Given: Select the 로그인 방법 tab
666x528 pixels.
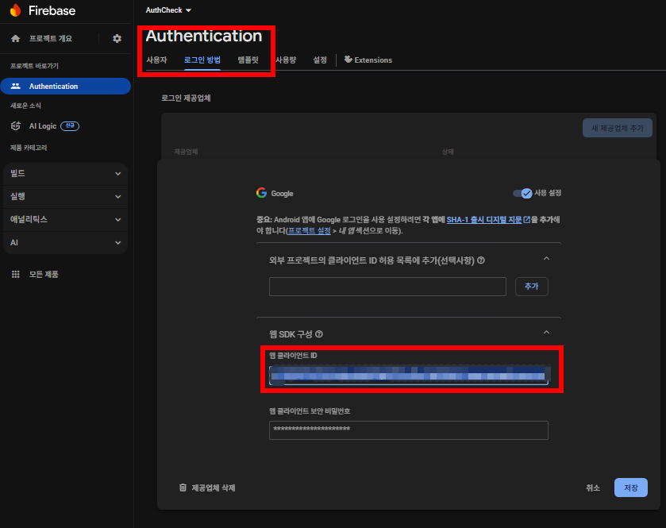Looking at the screenshot, I should (x=202, y=60).
